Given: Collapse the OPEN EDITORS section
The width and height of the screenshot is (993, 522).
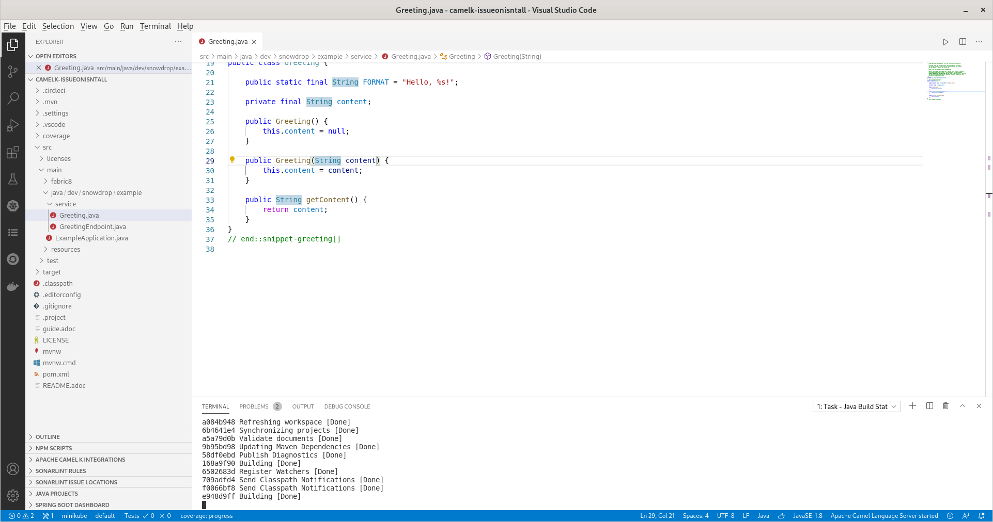Looking at the screenshot, I should pyautogui.click(x=108, y=56).
